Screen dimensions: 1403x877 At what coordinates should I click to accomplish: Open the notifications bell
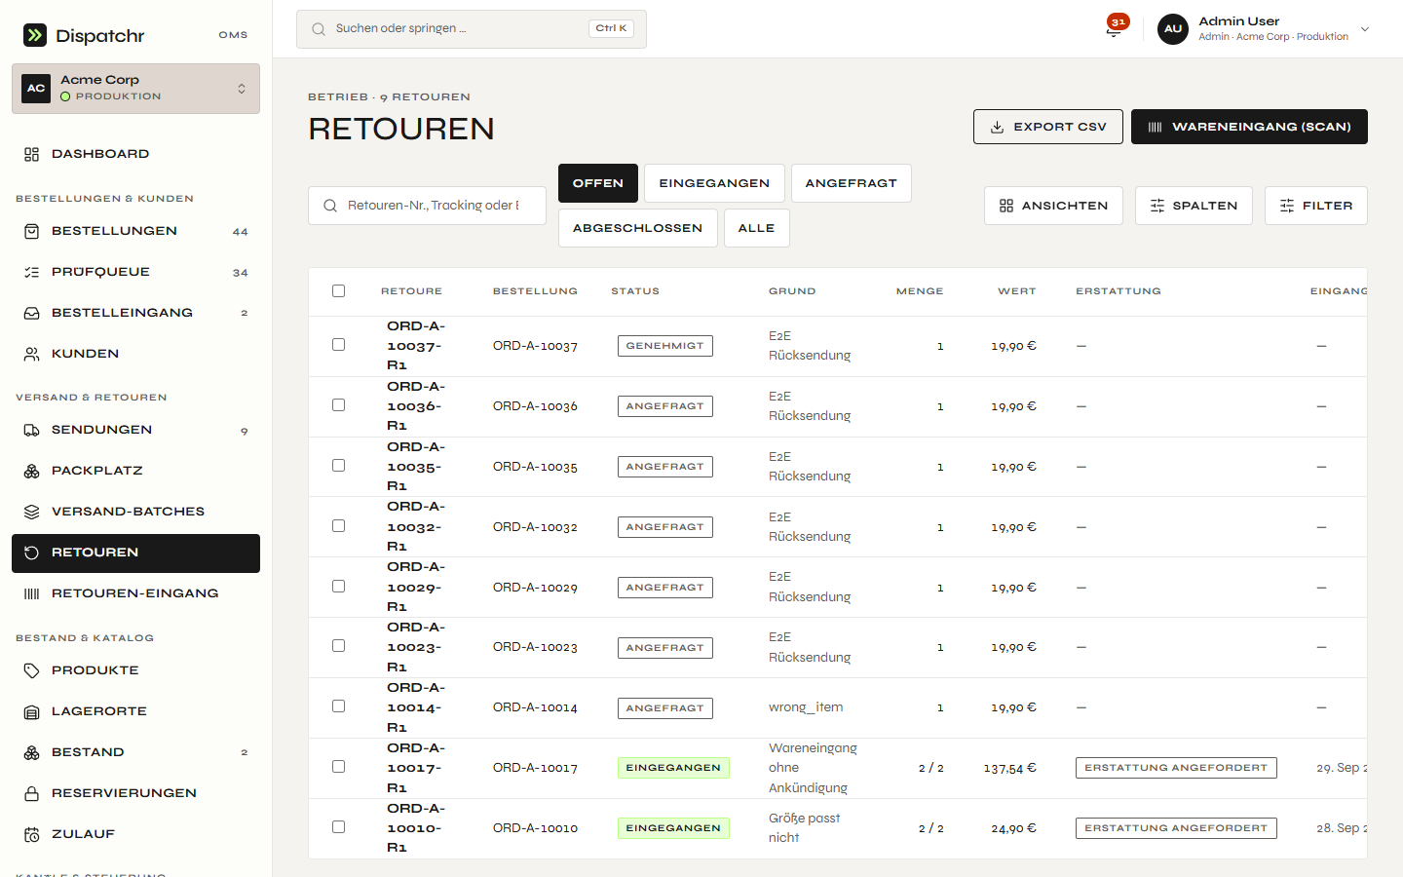(x=1114, y=29)
